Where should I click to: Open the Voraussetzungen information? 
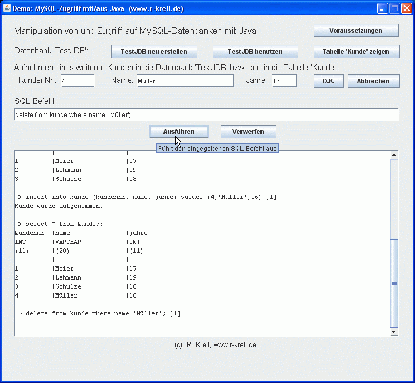356,31
